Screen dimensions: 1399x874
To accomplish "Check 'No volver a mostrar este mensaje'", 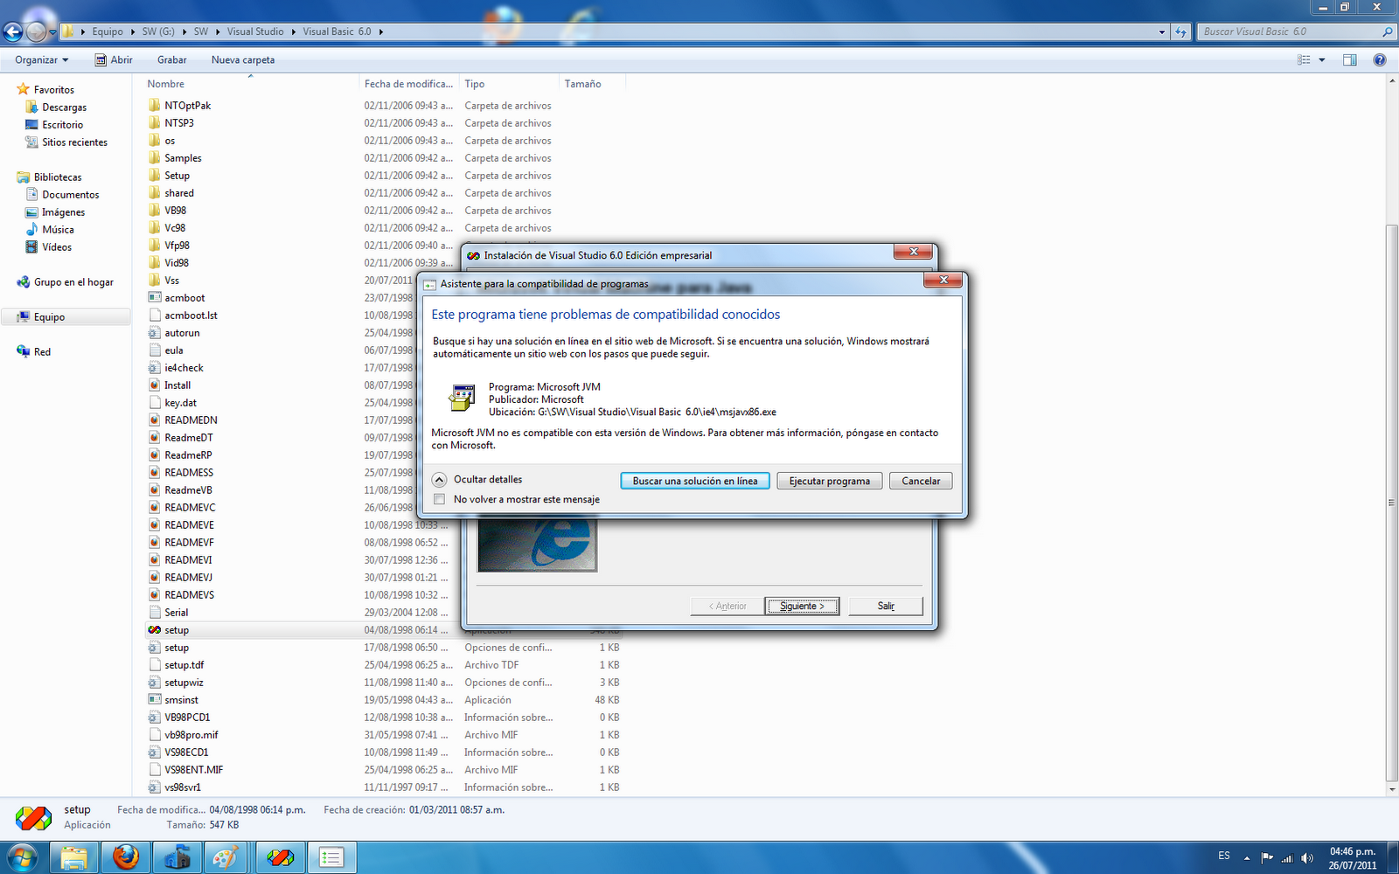I will pos(440,499).
